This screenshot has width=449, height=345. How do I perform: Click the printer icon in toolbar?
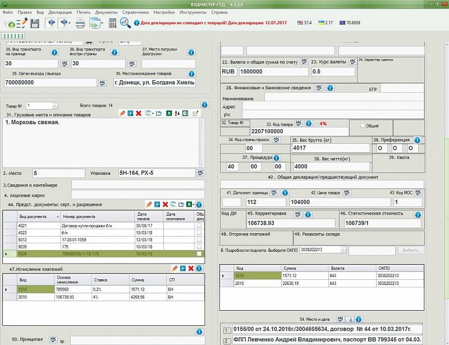tap(80, 23)
